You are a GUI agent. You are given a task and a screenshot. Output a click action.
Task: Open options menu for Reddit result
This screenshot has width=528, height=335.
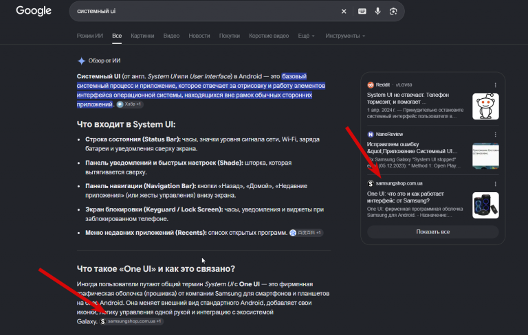[x=495, y=85]
